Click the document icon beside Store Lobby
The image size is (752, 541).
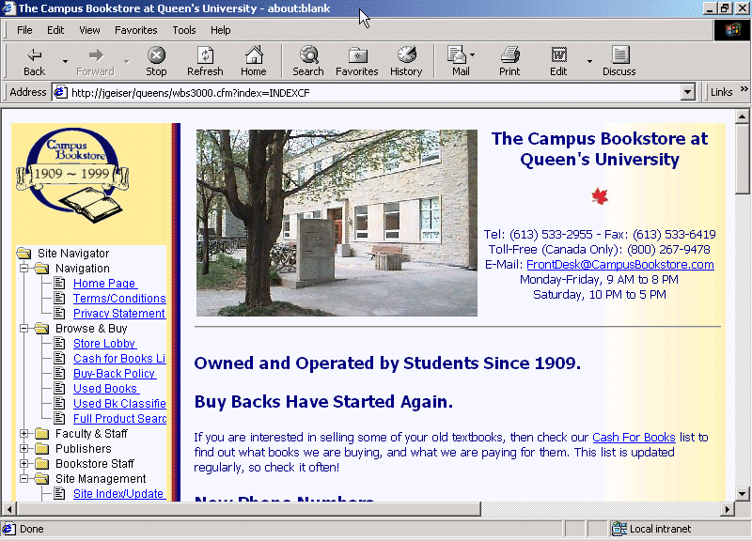coord(59,343)
